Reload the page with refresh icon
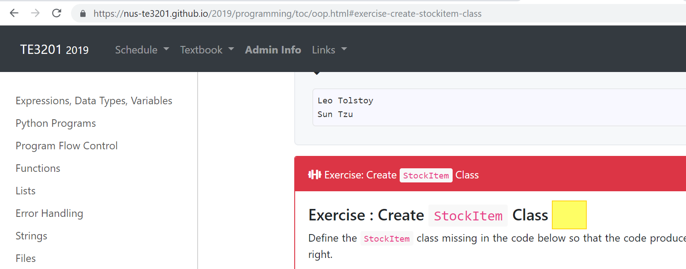Screen dimensions: 686x269 [56, 13]
